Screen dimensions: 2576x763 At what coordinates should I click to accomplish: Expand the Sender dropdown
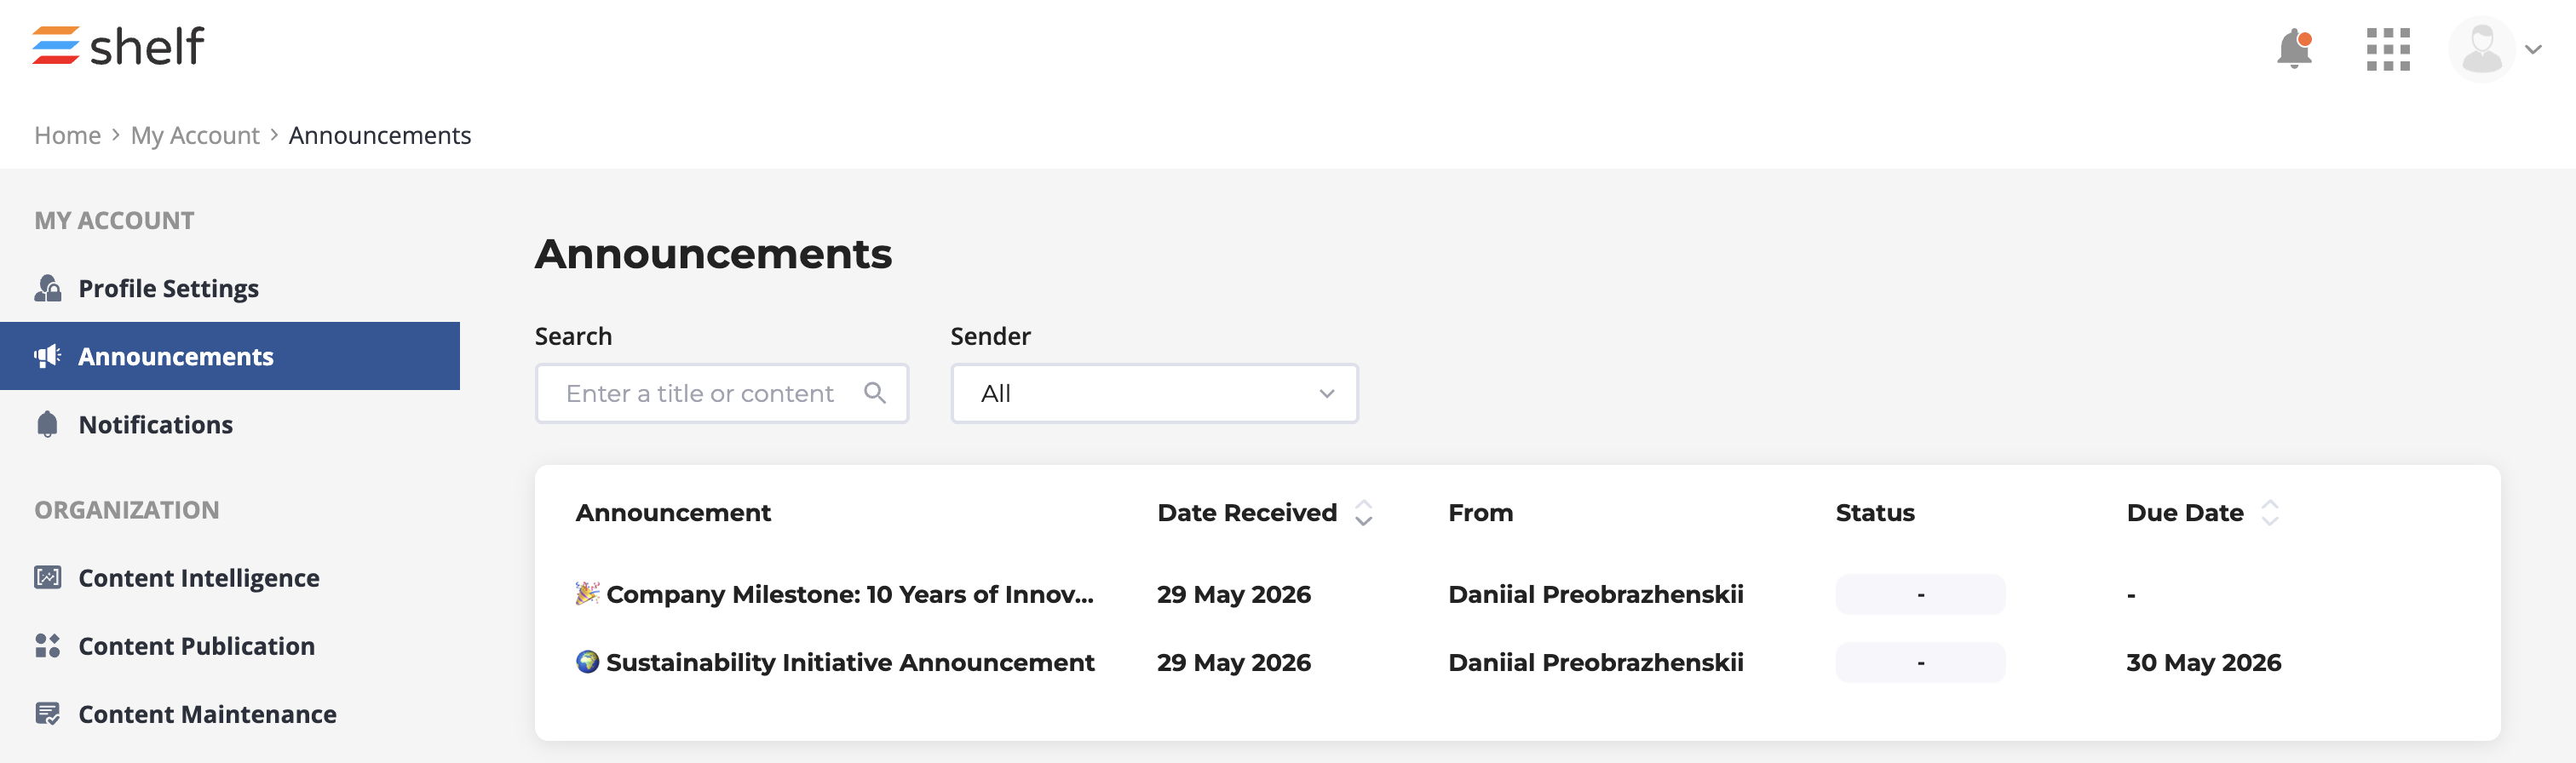(x=1154, y=393)
